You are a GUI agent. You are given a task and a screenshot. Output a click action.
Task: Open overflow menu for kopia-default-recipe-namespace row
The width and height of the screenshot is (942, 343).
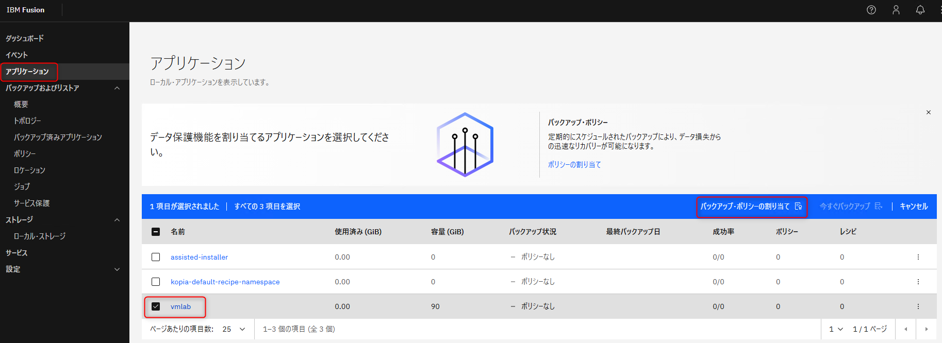point(918,282)
